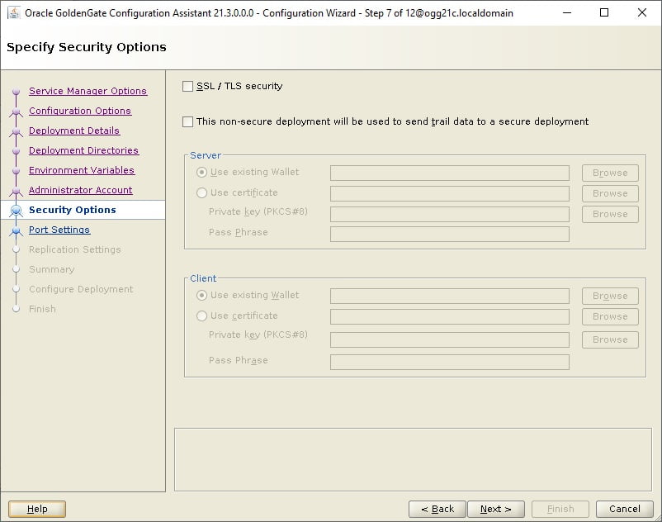Enable the SSL / TLS security checkbox
This screenshot has height=522, width=662.
(x=188, y=86)
